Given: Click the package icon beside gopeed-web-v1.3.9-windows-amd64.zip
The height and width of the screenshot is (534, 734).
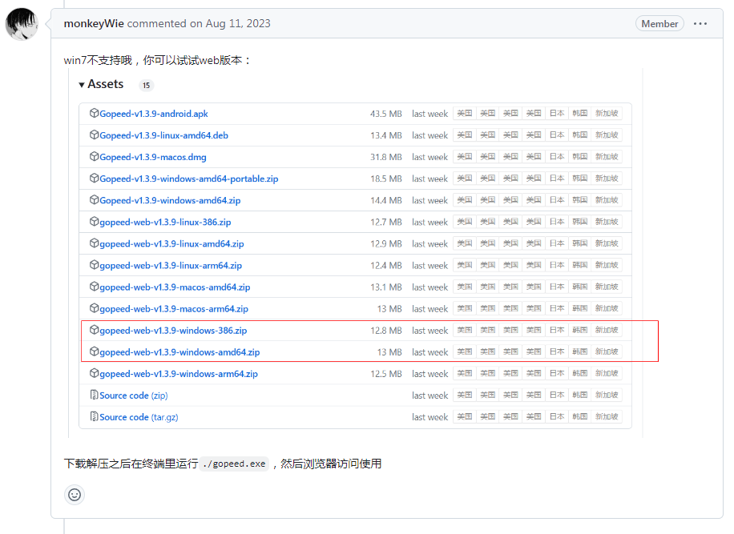Looking at the screenshot, I should click(x=94, y=351).
